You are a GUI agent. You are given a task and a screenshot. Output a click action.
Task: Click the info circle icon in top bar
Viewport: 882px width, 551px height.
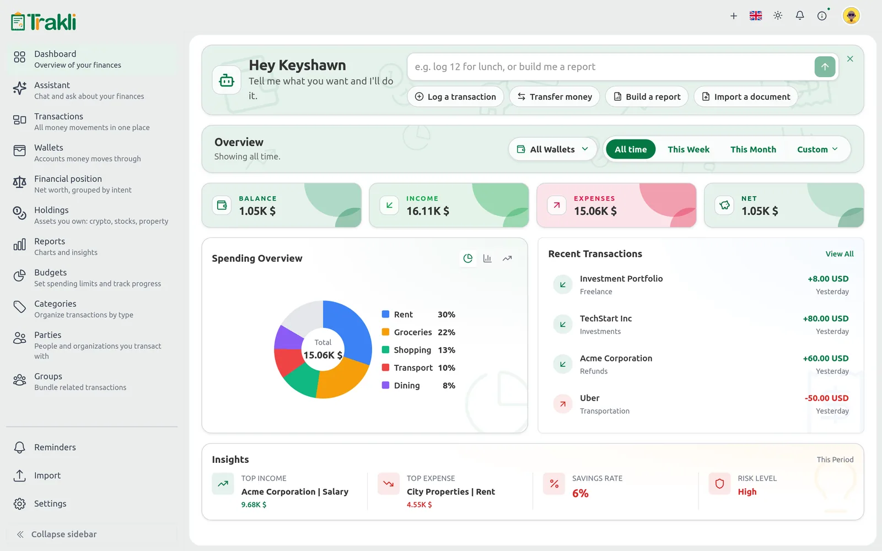[822, 16]
